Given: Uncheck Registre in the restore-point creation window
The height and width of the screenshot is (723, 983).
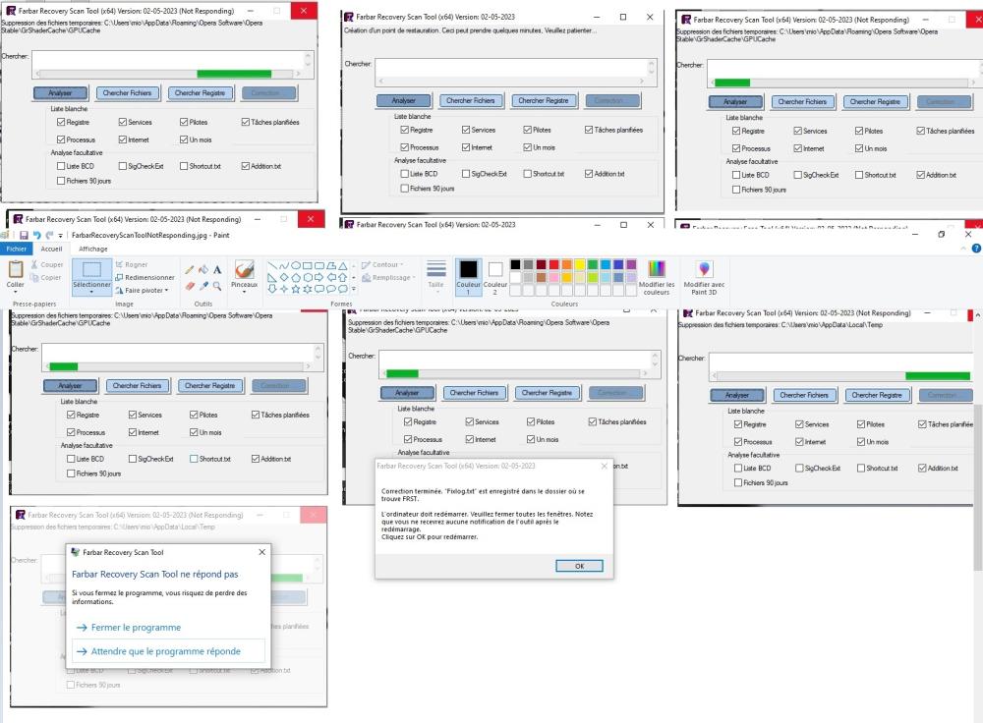Looking at the screenshot, I should [404, 130].
